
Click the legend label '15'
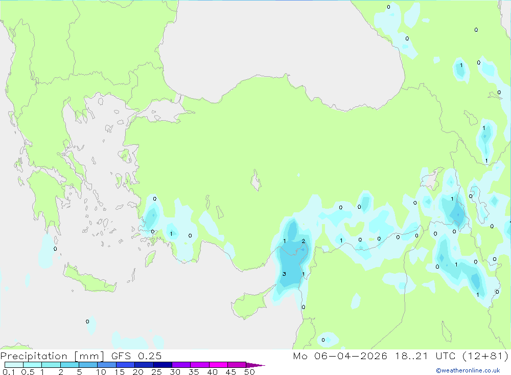(120, 372)
